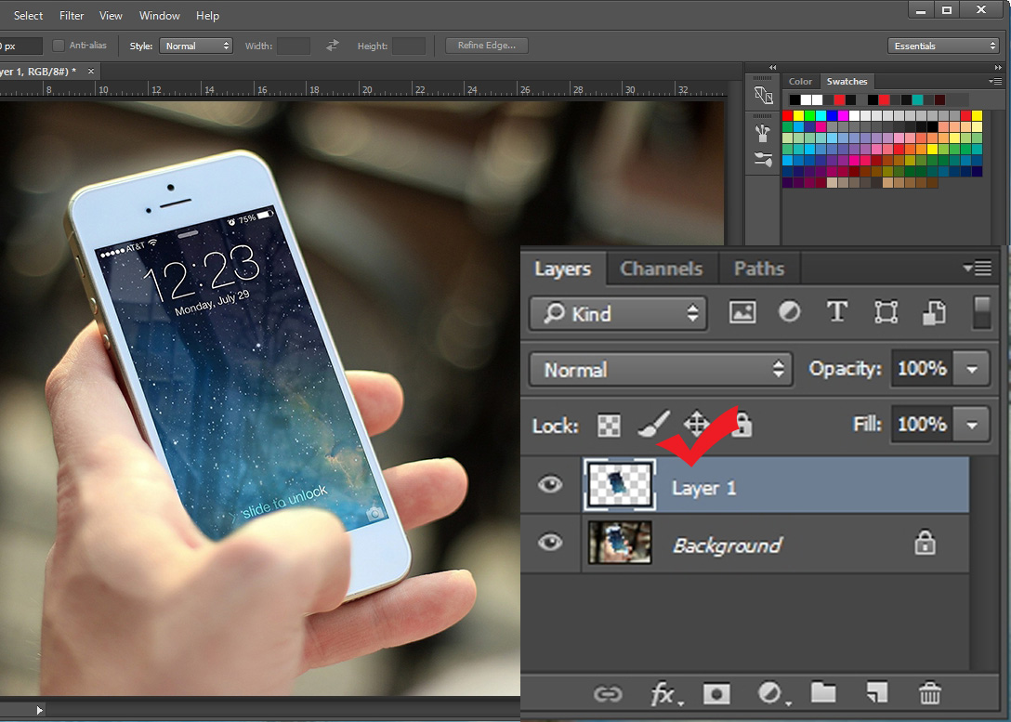
Task: Click the Refine Edge button
Action: click(485, 45)
